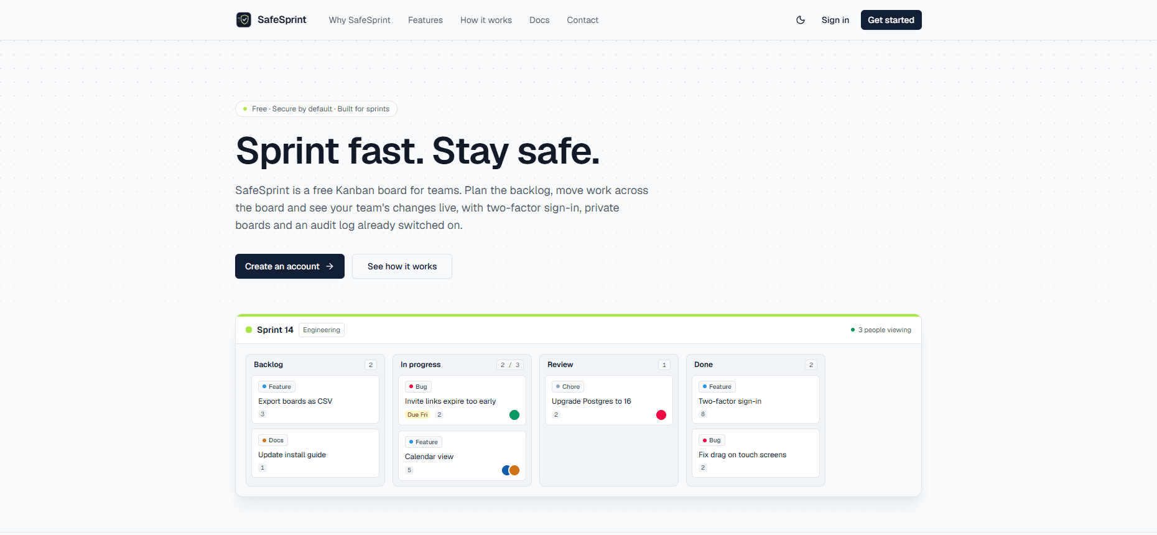Click the Review column header
This screenshot has width=1157, height=535.
click(560, 365)
